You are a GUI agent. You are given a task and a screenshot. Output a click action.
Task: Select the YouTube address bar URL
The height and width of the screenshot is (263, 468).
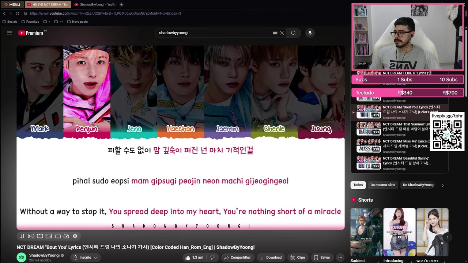(106, 14)
